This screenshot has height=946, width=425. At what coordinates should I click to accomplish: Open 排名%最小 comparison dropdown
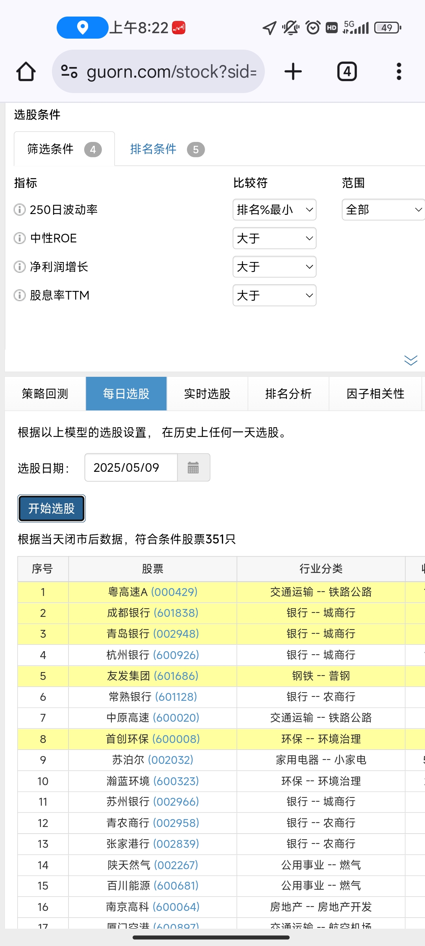tap(274, 210)
